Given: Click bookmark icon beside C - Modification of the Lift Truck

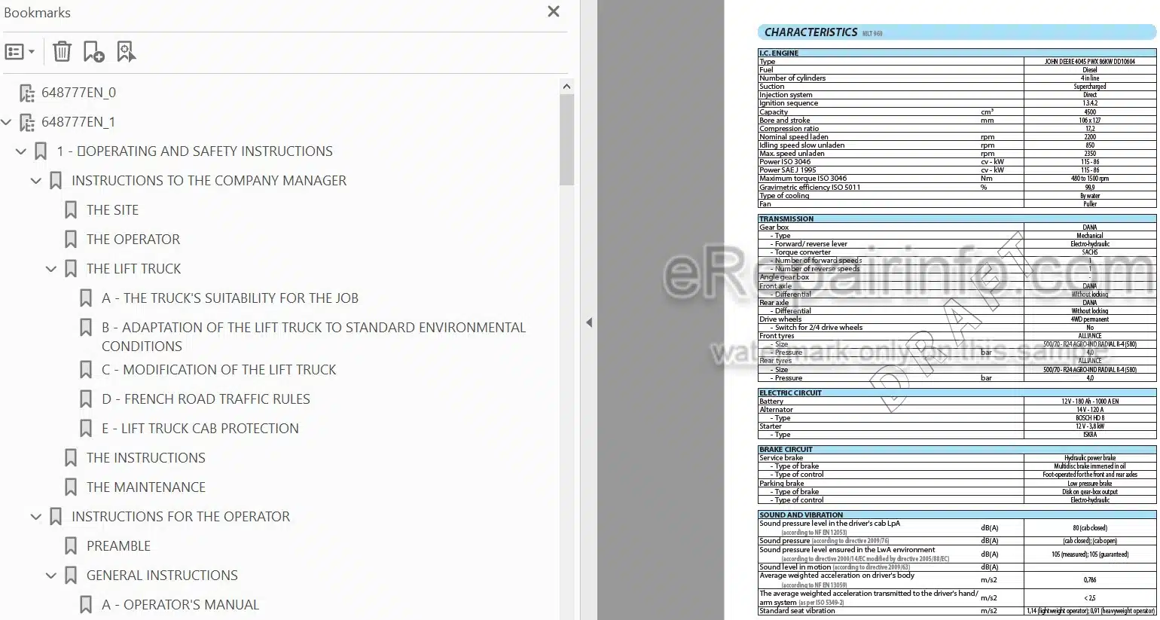Looking at the screenshot, I should tap(86, 370).
